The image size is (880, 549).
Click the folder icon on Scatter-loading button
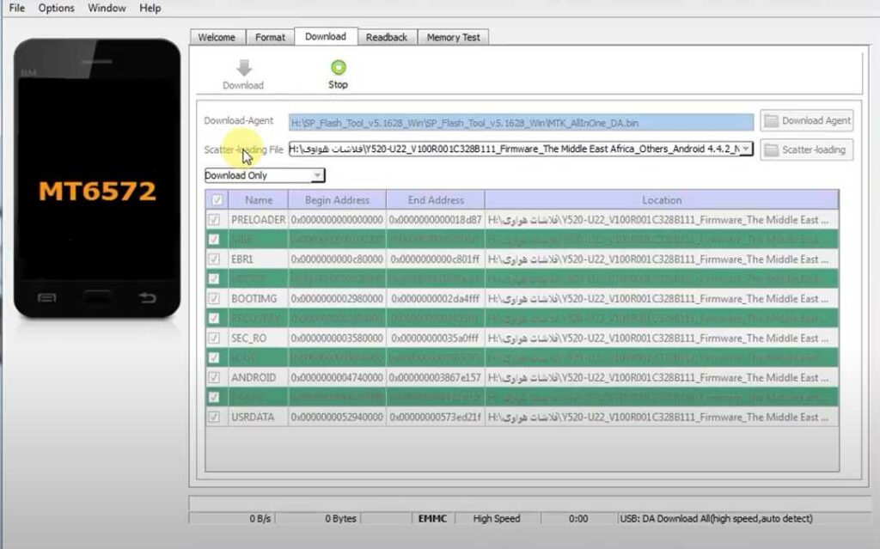pyautogui.click(x=772, y=149)
